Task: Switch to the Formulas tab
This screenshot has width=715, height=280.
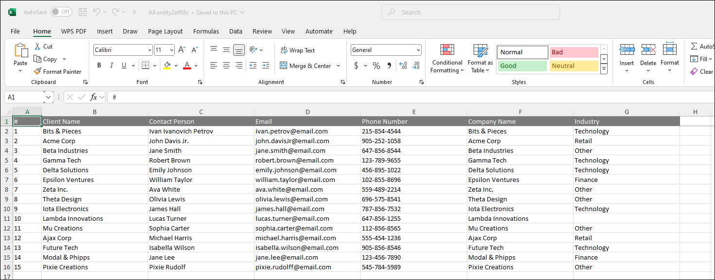Action: (x=206, y=31)
